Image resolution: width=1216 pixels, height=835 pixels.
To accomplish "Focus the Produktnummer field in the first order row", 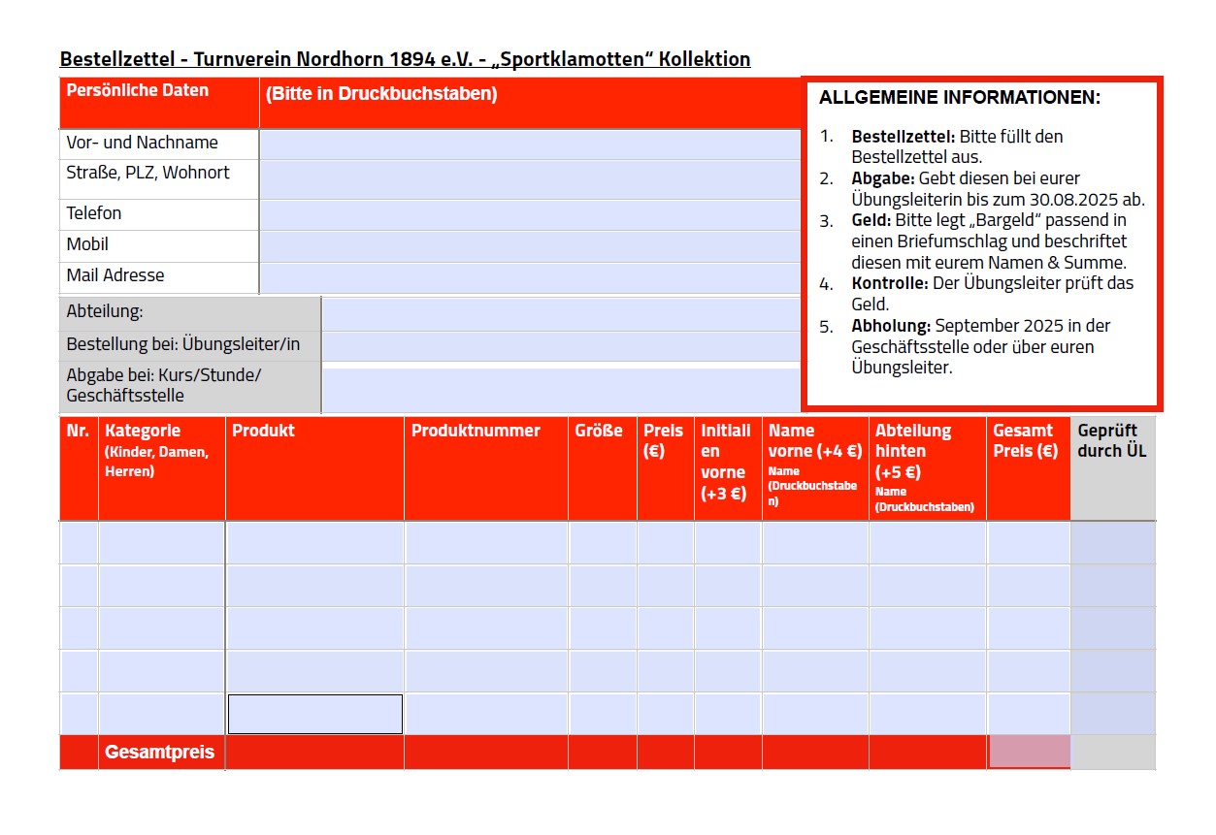I will coord(486,543).
